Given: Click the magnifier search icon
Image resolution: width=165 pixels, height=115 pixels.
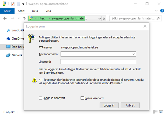Looking at the screenshot, I should tap(158, 18).
